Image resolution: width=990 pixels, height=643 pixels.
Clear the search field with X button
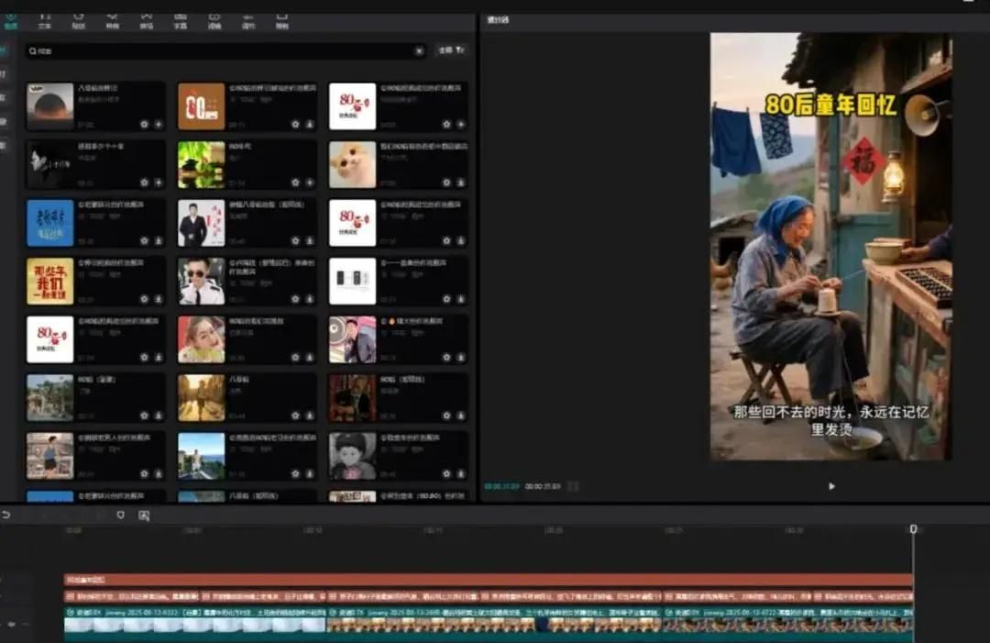click(419, 51)
